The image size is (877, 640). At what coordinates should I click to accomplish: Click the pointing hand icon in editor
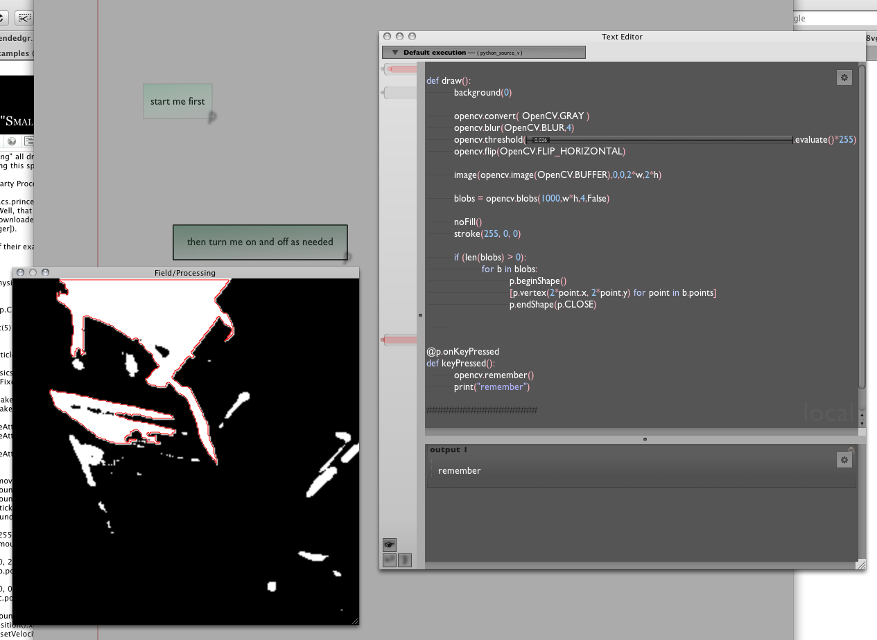(x=390, y=544)
